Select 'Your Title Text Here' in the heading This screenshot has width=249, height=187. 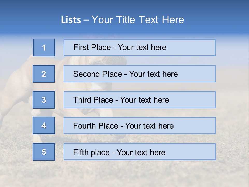138,20
